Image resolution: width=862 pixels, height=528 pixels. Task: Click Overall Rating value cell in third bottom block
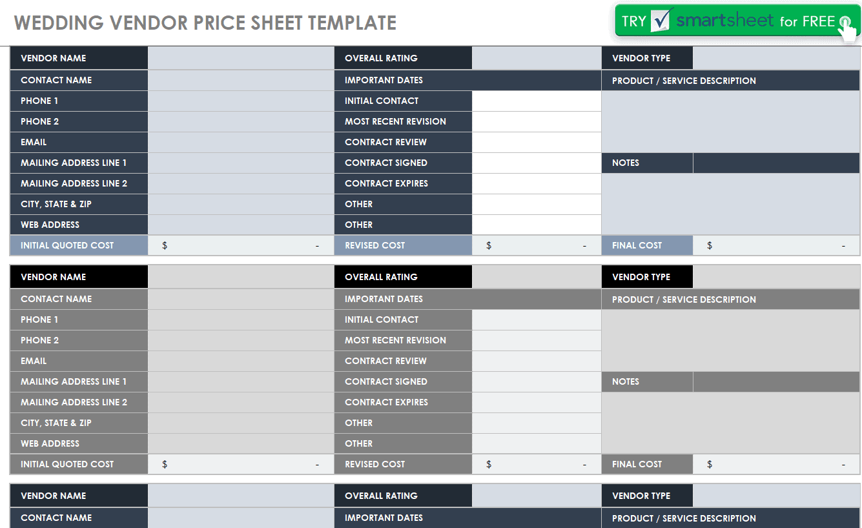tap(537, 496)
